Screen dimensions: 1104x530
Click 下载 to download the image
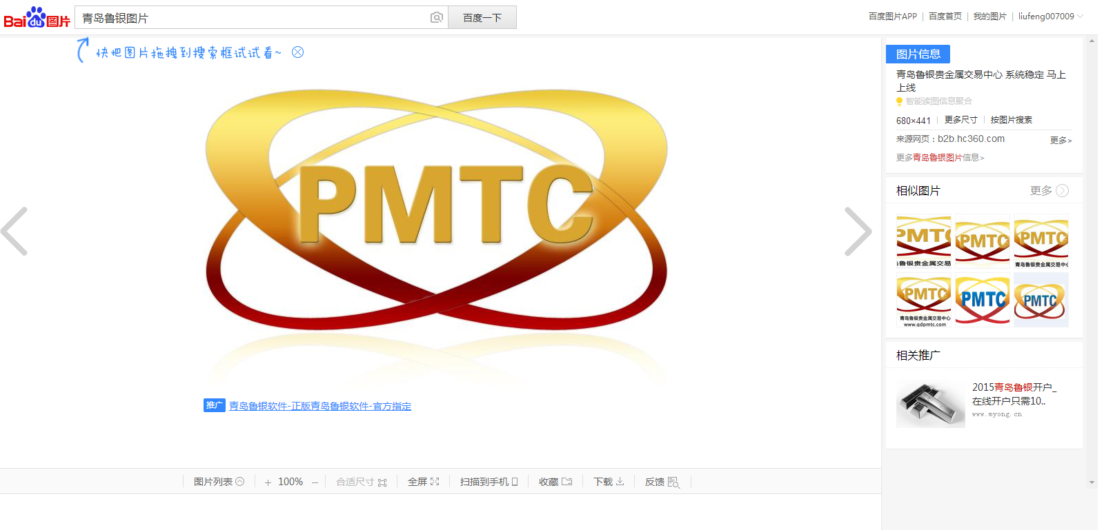tap(609, 482)
